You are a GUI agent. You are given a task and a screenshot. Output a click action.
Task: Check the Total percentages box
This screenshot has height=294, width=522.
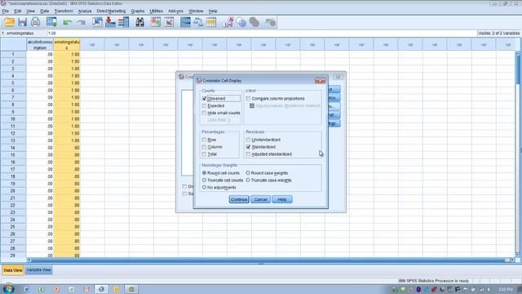[204, 154]
